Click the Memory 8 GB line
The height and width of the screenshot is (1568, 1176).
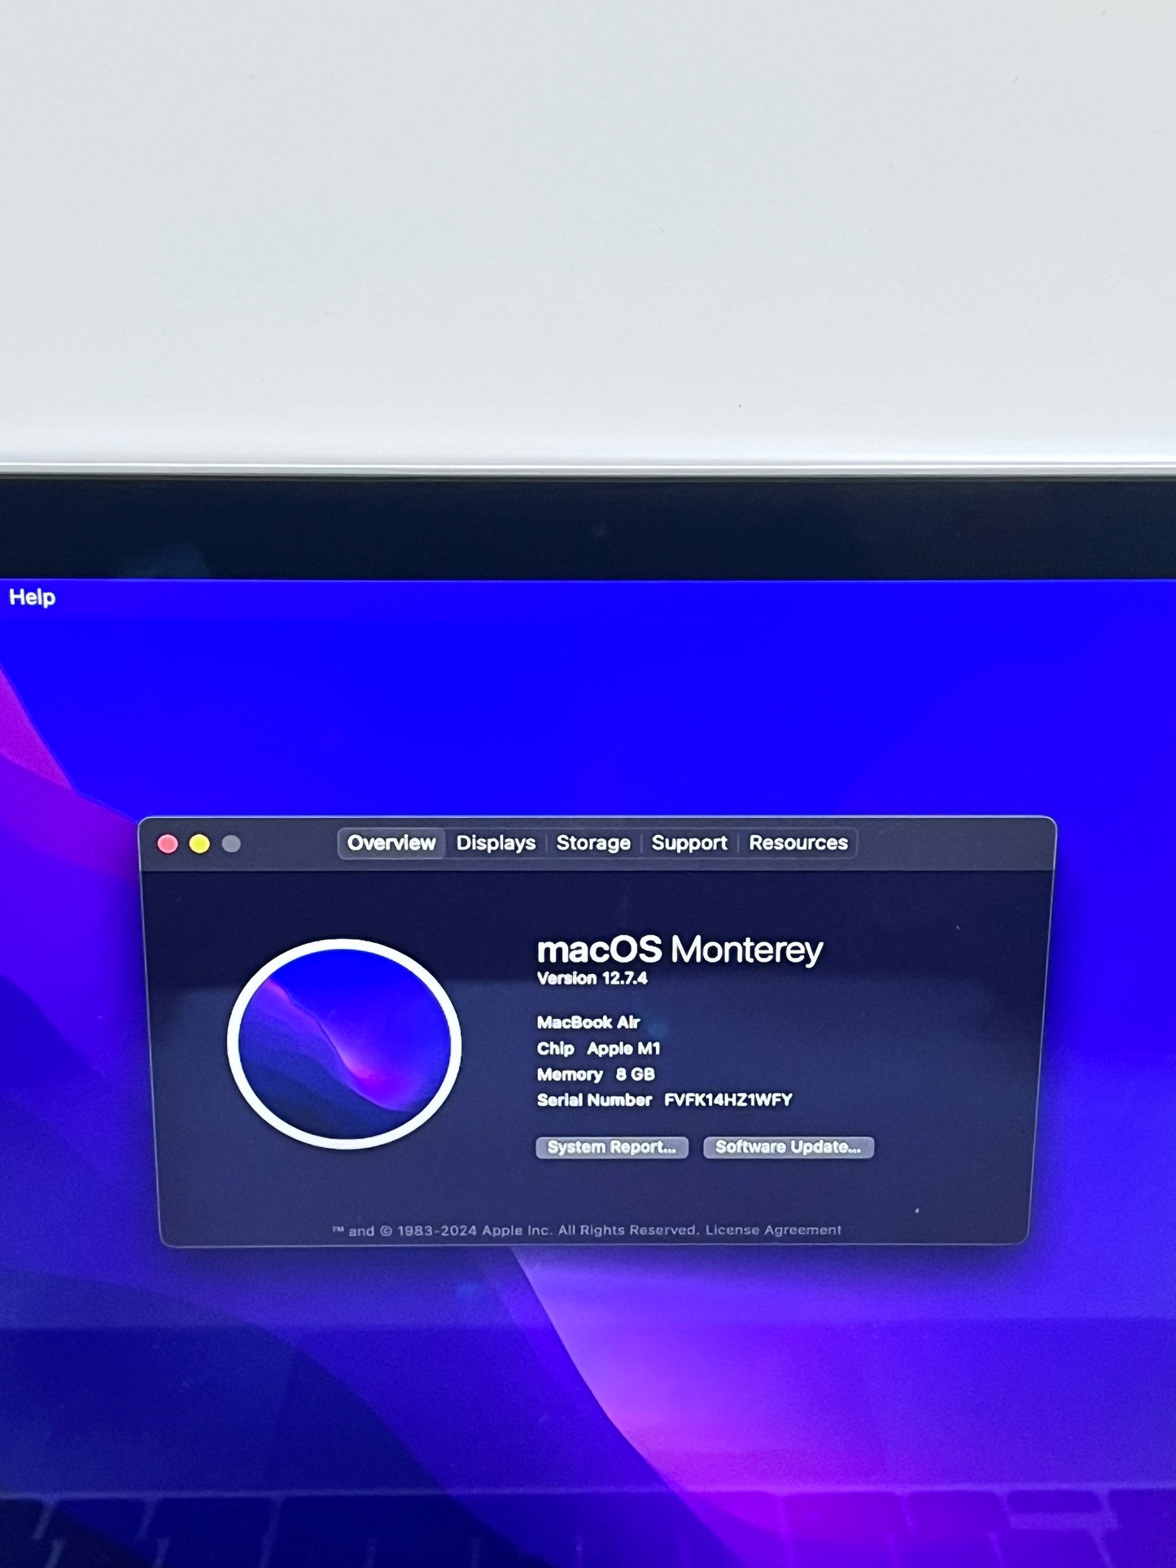[x=596, y=1075]
